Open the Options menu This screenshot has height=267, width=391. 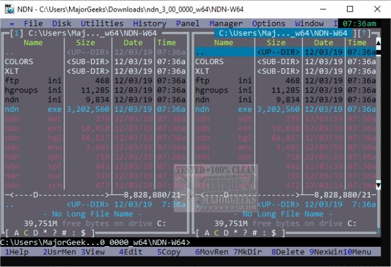[x=269, y=24]
